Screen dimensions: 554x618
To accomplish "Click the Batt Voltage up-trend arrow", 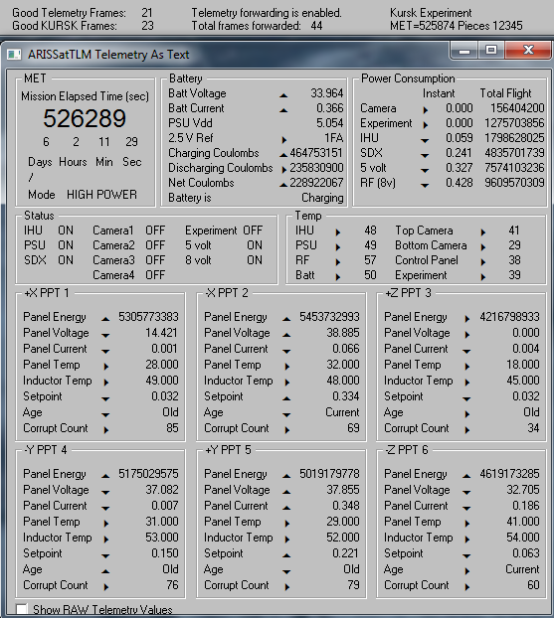I will point(283,95).
